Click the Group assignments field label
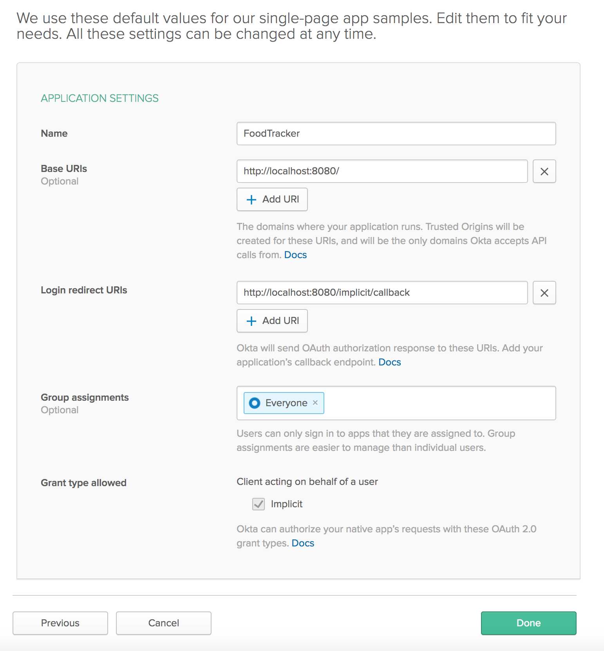Screen dimensions: 604x651 point(85,398)
